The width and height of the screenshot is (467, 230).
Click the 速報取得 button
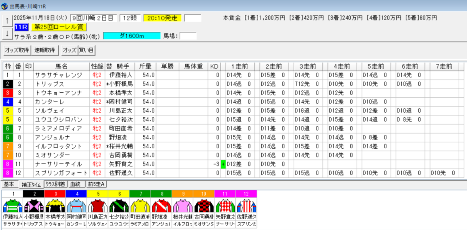tap(45, 50)
